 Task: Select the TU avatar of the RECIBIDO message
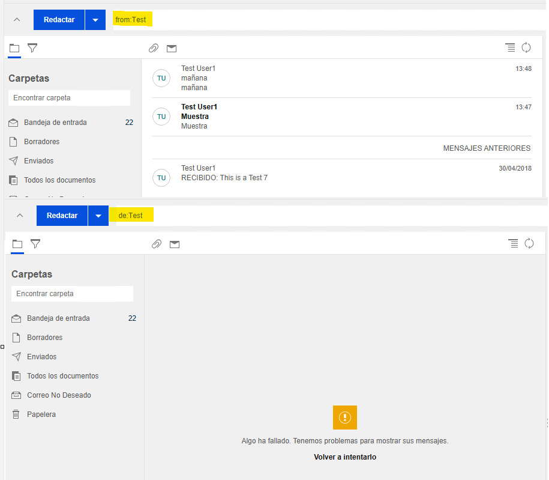[x=161, y=178]
